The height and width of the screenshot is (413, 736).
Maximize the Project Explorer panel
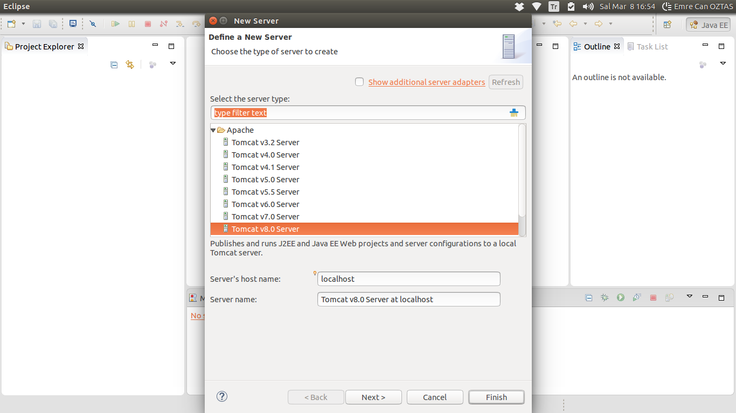(171, 46)
